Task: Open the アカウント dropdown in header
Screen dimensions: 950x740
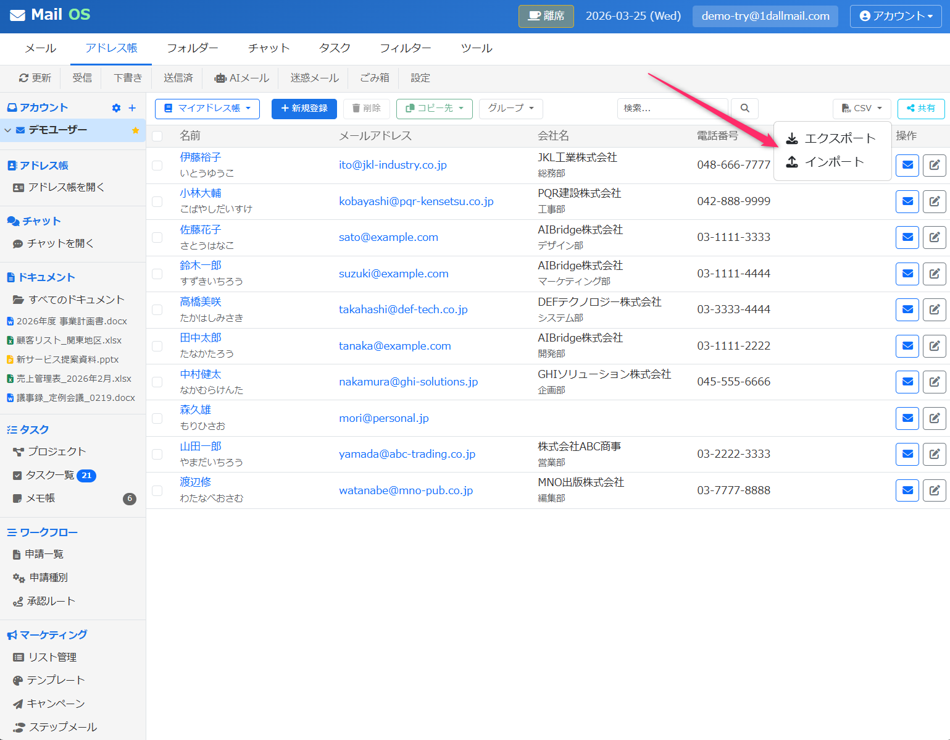Action: click(896, 16)
